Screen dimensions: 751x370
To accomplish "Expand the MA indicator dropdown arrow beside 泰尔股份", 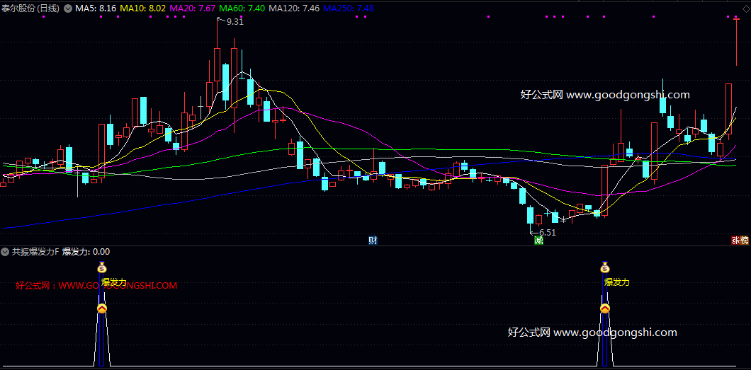I will point(68,8).
